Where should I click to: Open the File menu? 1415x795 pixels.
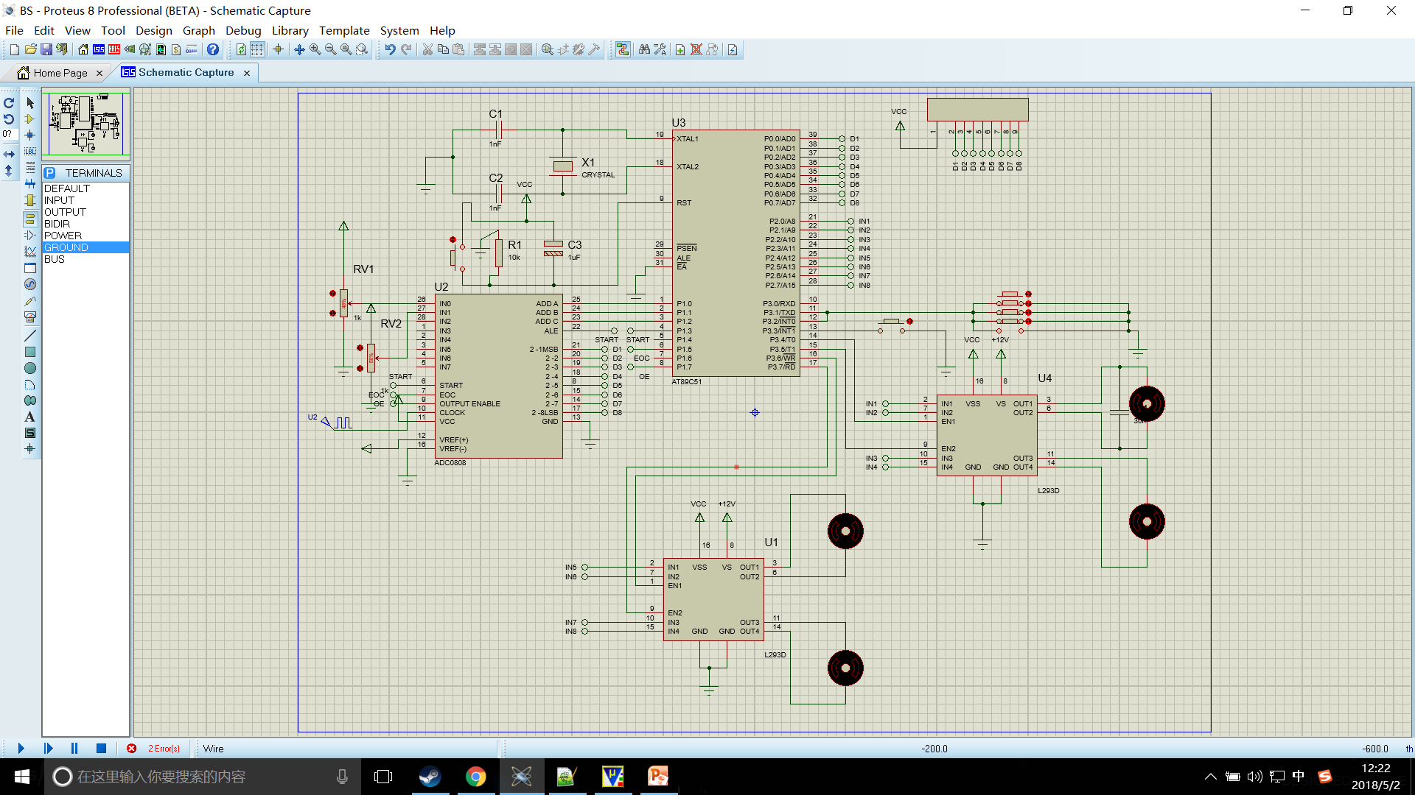pos(14,30)
